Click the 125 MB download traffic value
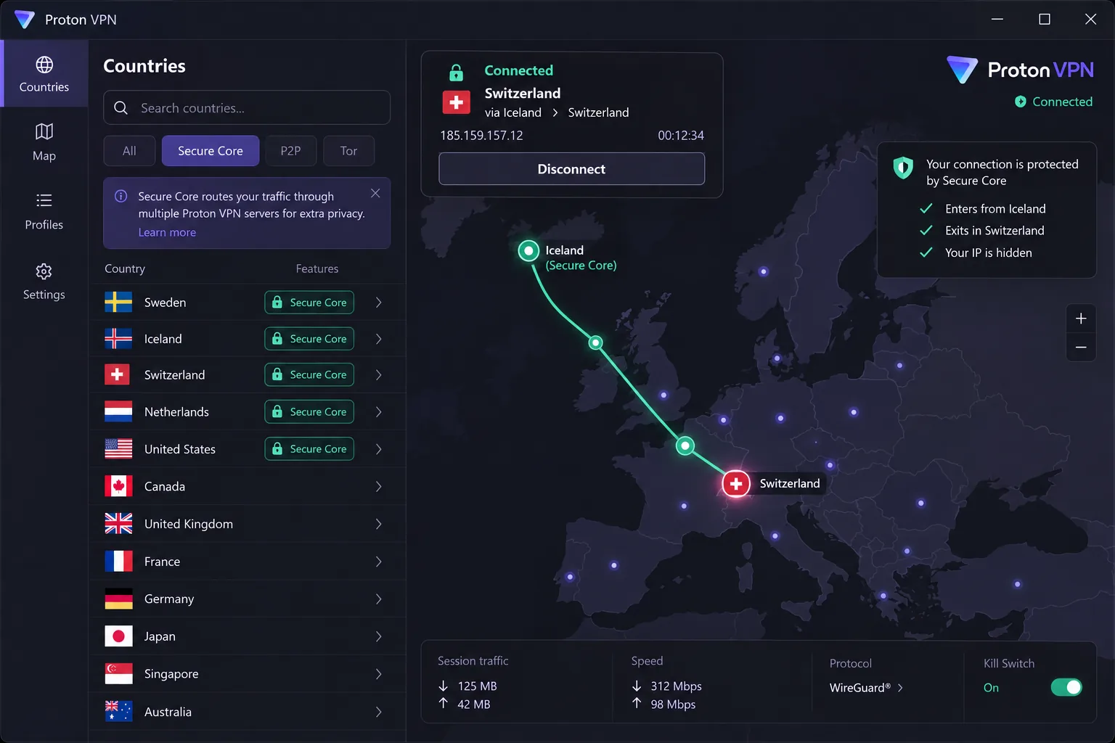Viewport: 1115px width, 743px height. point(477,686)
